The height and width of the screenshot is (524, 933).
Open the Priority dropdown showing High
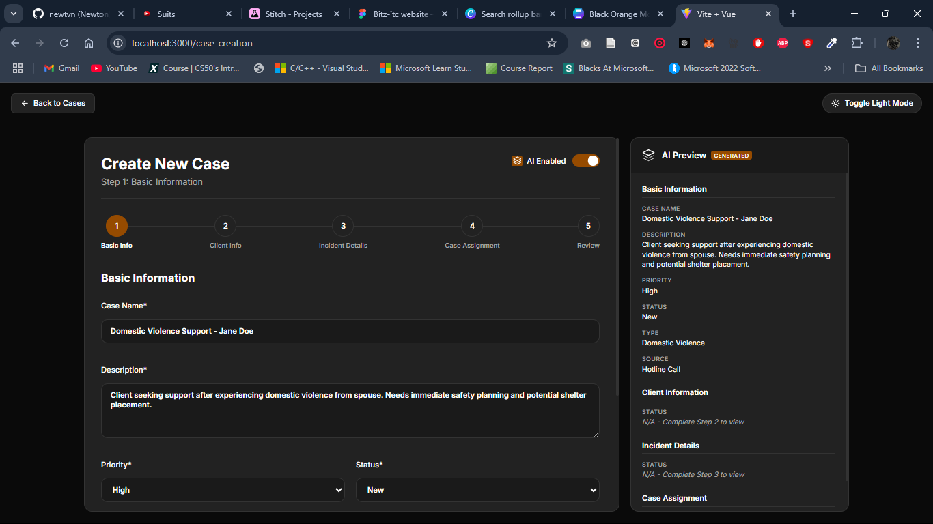pos(223,490)
